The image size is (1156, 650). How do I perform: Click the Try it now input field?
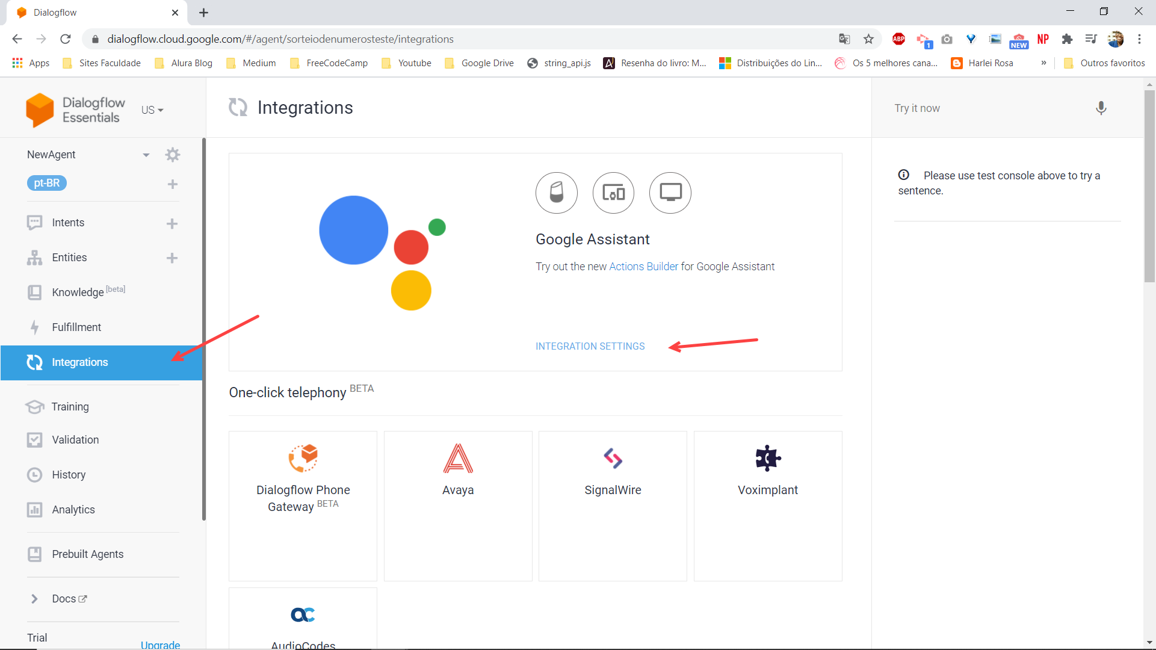coord(987,108)
